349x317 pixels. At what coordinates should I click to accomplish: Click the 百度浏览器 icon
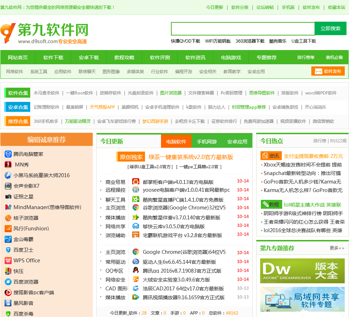tap(8, 282)
